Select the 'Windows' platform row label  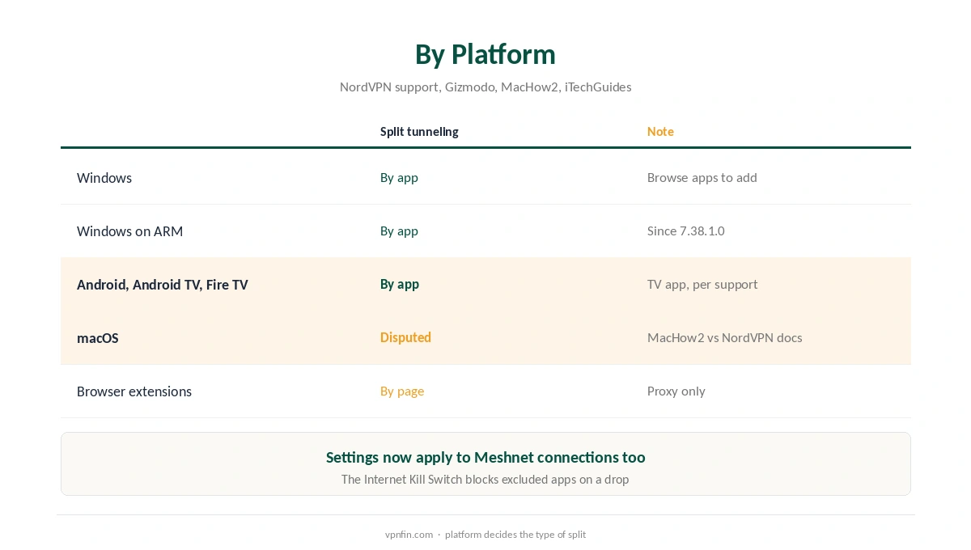[104, 178]
